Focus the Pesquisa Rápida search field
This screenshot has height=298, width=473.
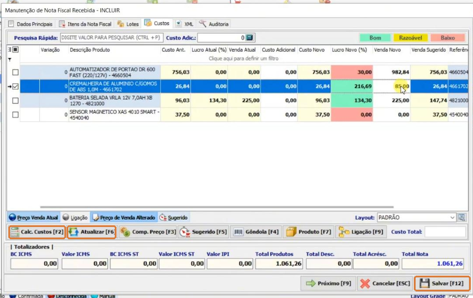tap(112, 38)
